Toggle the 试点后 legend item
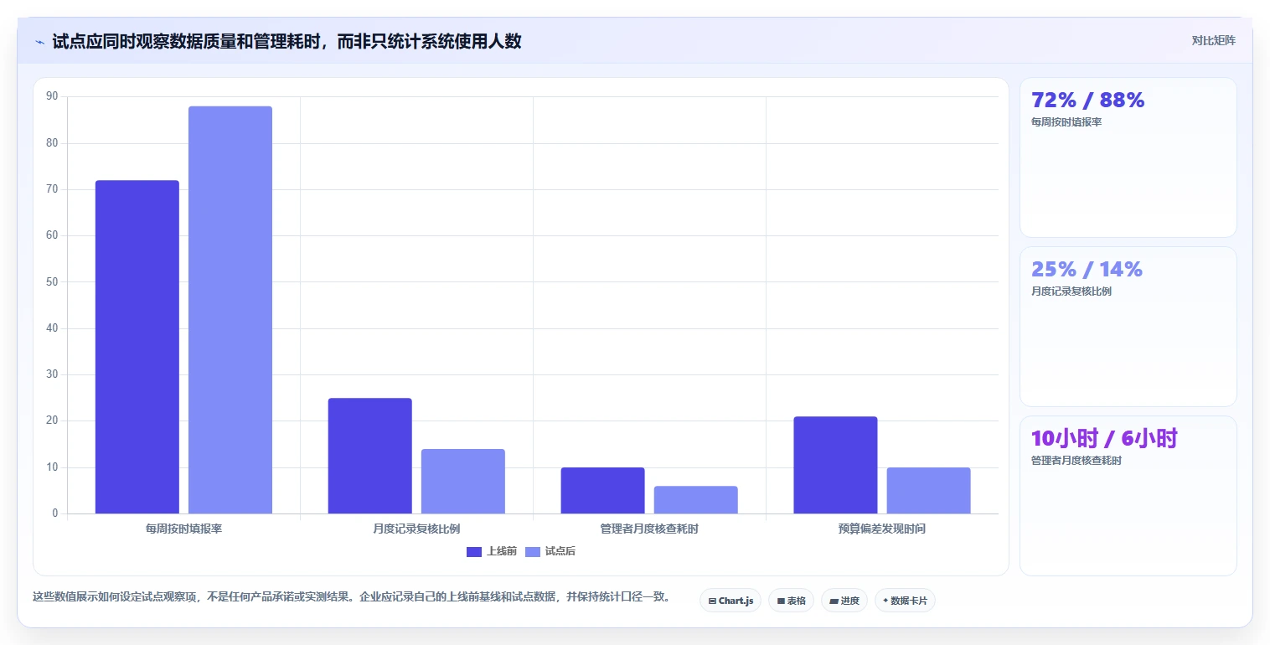Image resolution: width=1270 pixels, height=645 pixels. (x=550, y=551)
